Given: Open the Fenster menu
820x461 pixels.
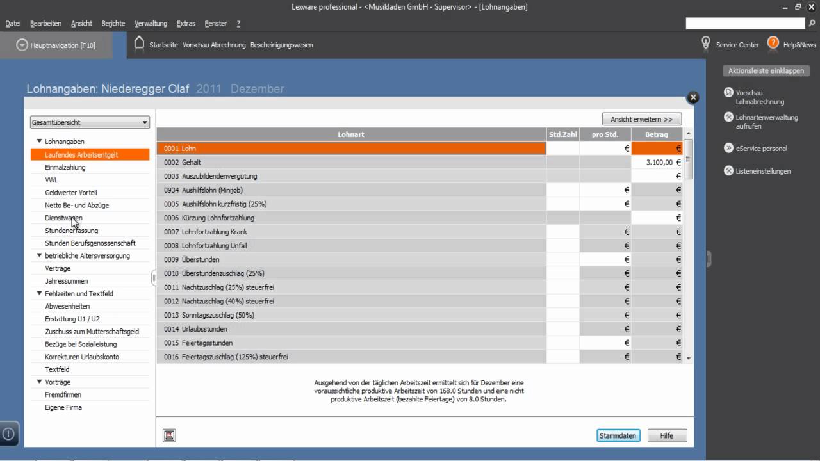Looking at the screenshot, I should 216,24.
